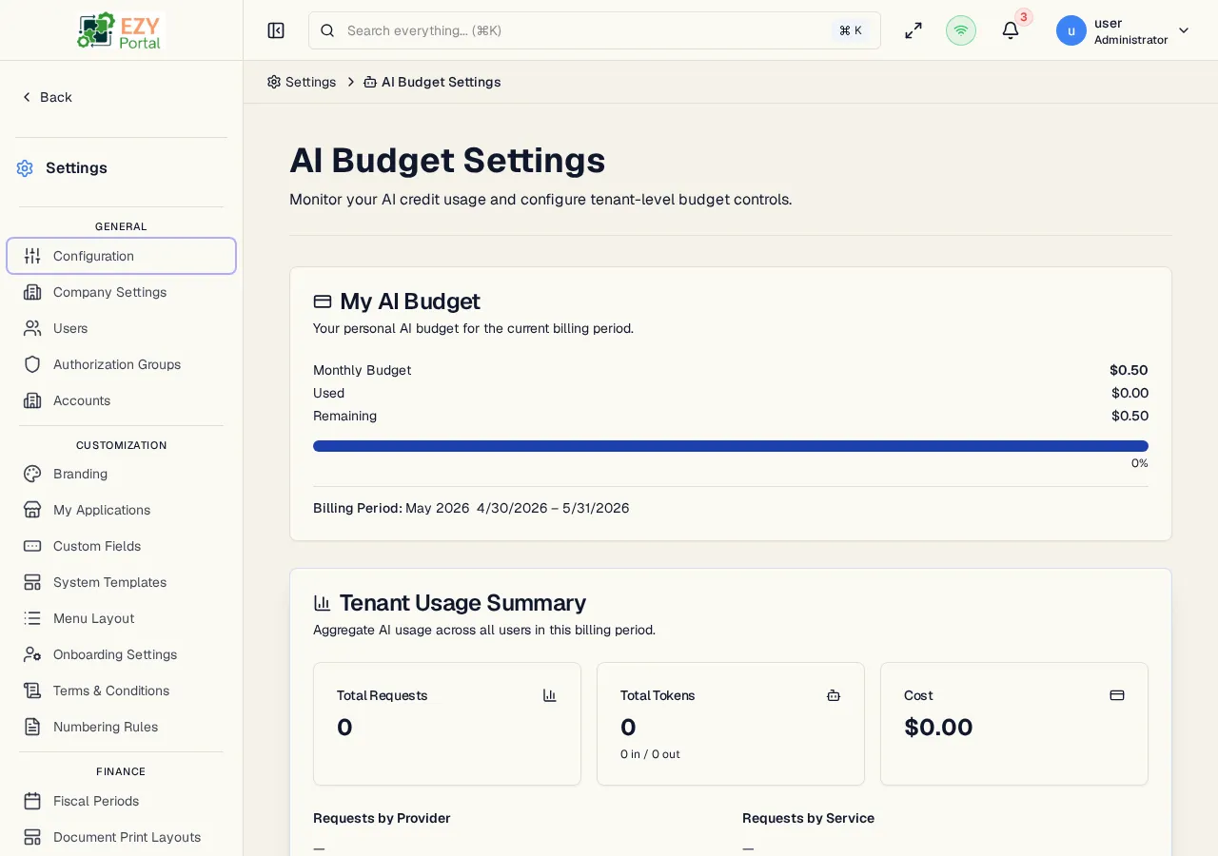The width and height of the screenshot is (1218, 856).
Task: Go to Users settings
Action: 121,328
